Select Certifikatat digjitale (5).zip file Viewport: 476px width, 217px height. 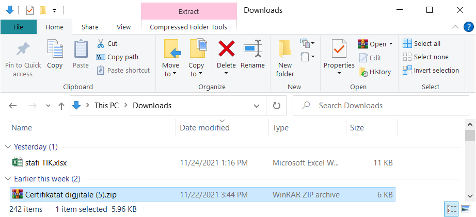point(202,194)
